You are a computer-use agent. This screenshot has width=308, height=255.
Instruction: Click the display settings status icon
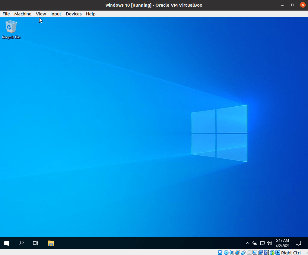click(x=255, y=253)
